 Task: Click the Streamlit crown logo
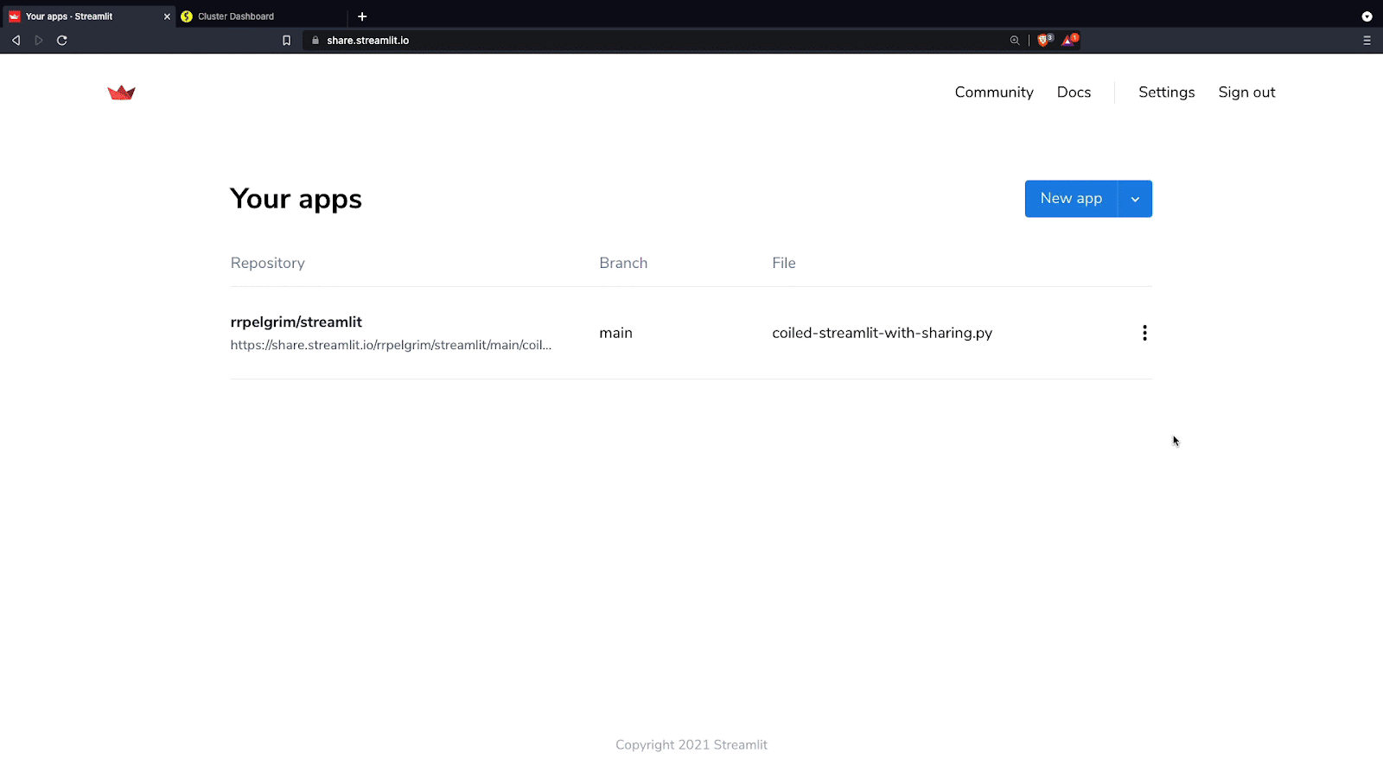121,92
